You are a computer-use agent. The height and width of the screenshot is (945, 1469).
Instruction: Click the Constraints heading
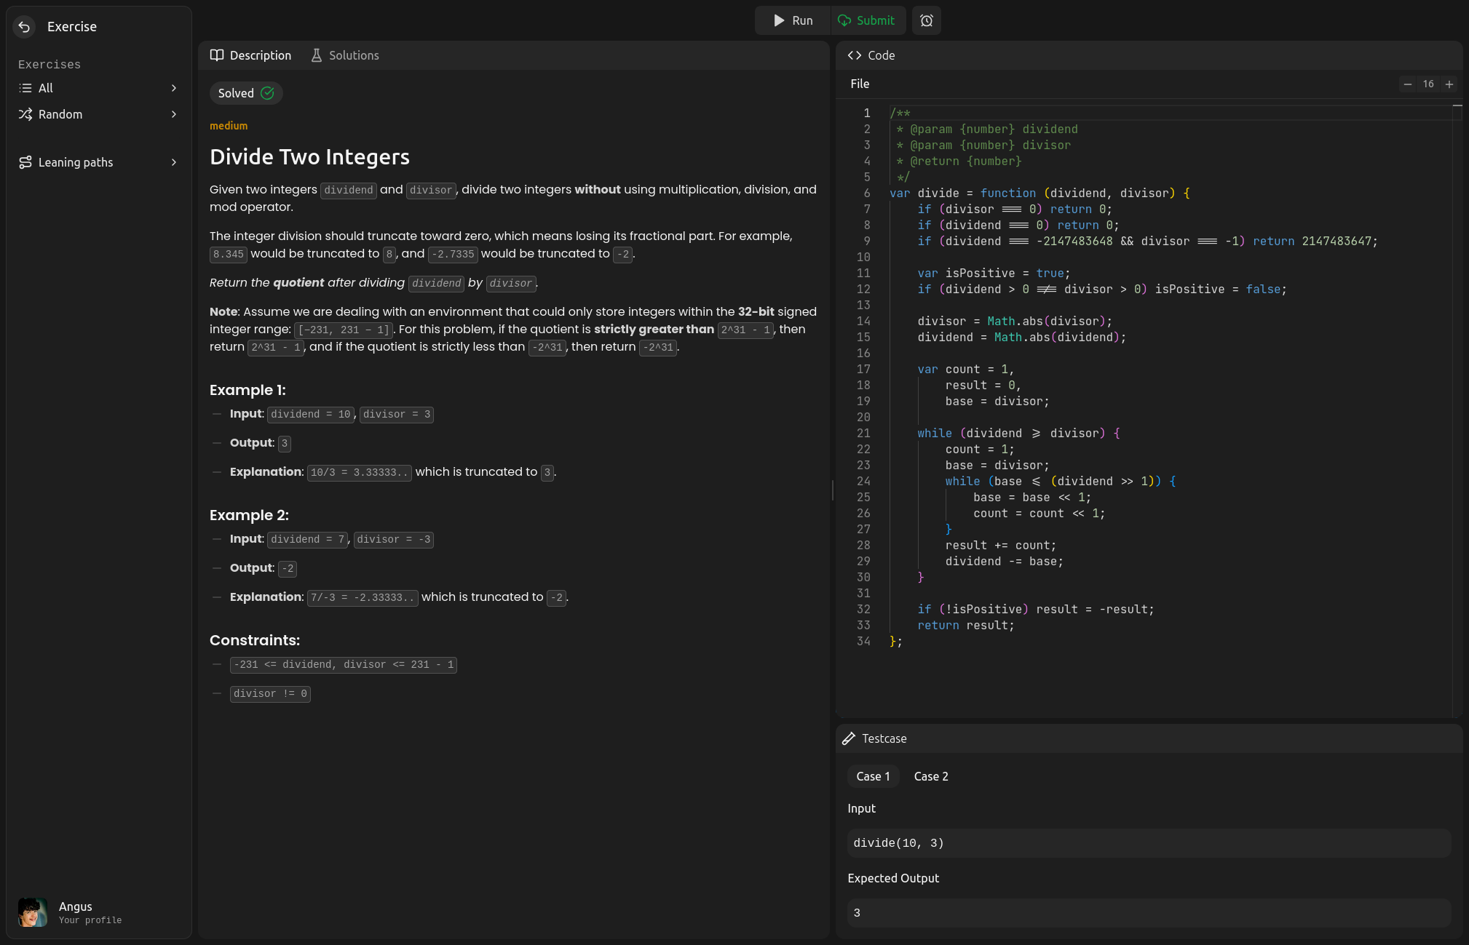coord(255,640)
